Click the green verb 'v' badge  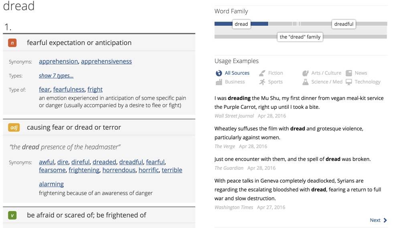pos(12,216)
